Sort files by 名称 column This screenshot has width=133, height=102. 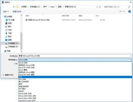27,16
